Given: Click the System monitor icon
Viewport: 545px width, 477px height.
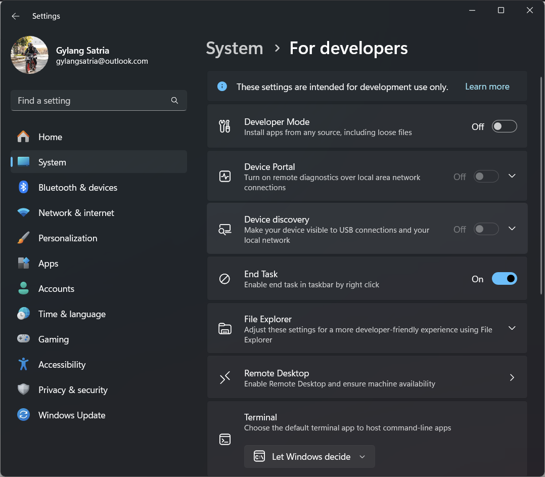Looking at the screenshot, I should click(23, 162).
